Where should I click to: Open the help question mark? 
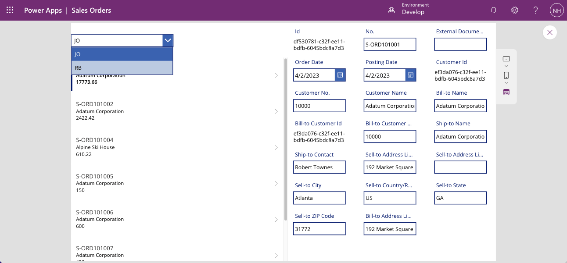(536, 10)
